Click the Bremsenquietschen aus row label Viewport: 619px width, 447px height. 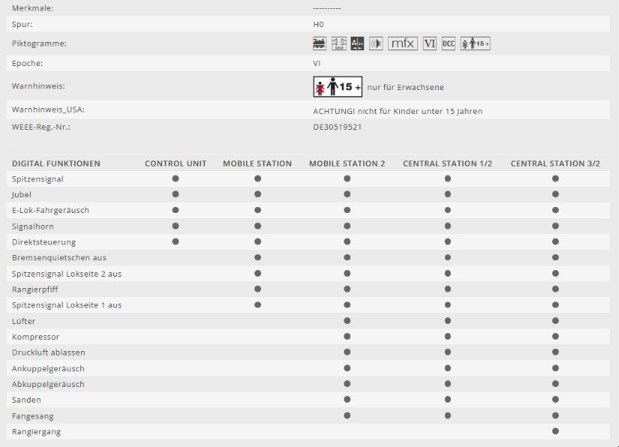(x=59, y=258)
